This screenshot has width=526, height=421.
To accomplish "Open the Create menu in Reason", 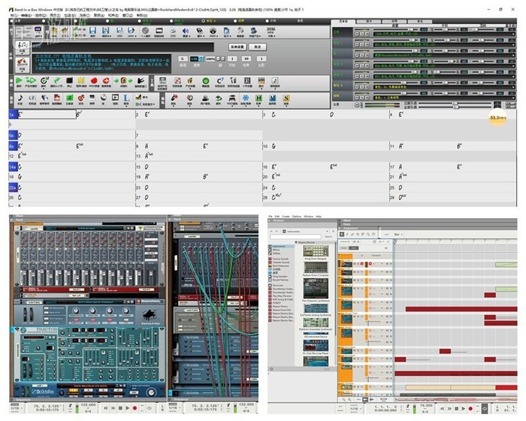I will point(286,216).
